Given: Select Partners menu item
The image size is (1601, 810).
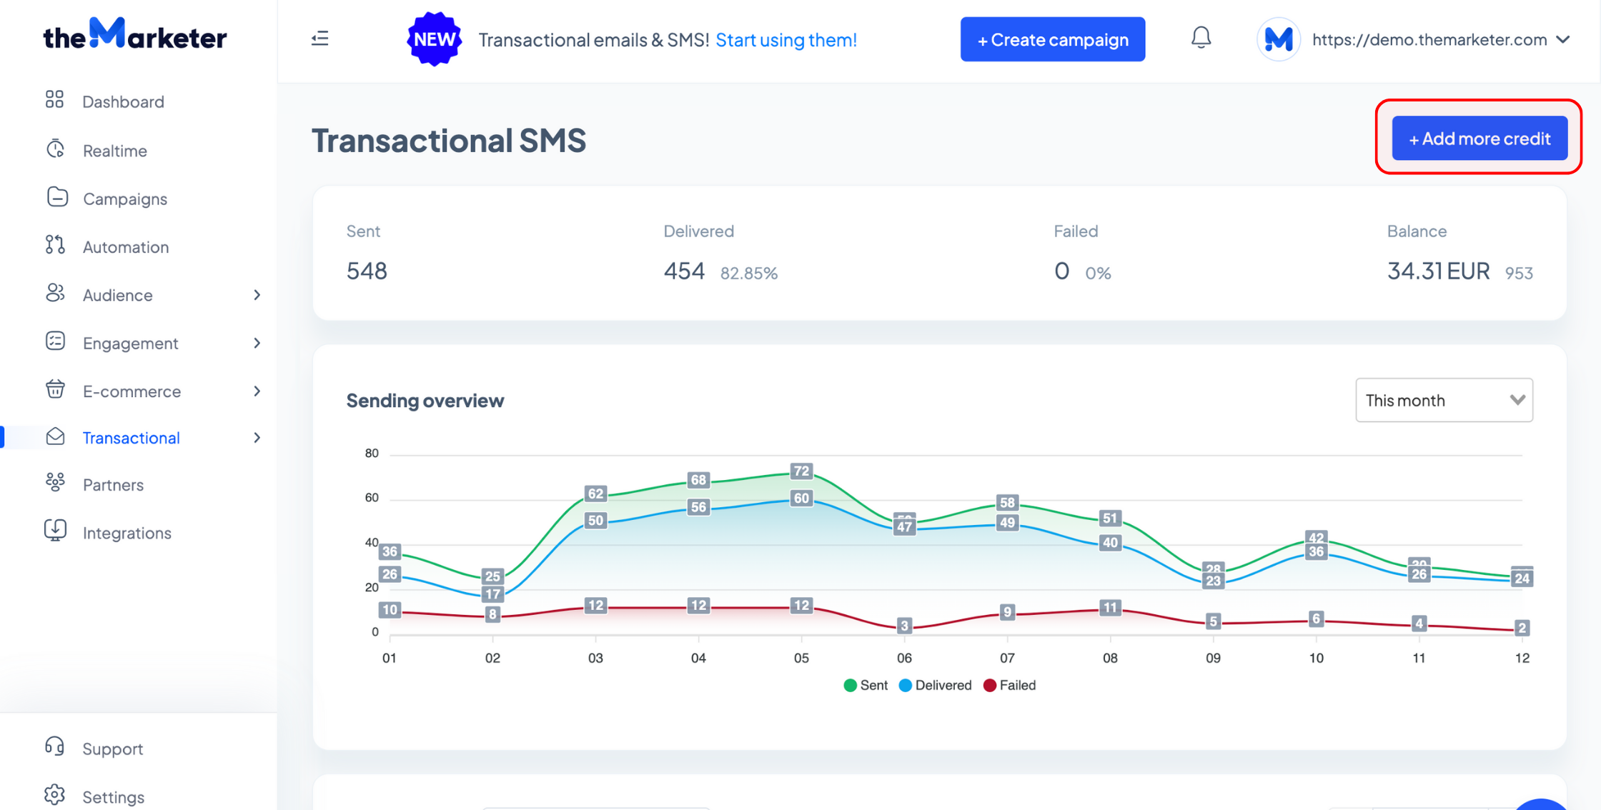Looking at the screenshot, I should pyautogui.click(x=113, y=485).
